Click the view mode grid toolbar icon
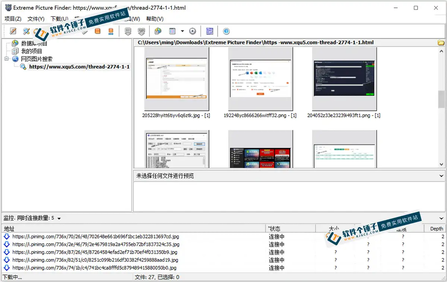447x282 pixels. pyautogui.click(x=172, y=31)
